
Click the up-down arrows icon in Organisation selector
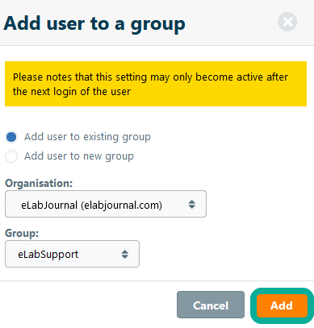pos(192,205)
